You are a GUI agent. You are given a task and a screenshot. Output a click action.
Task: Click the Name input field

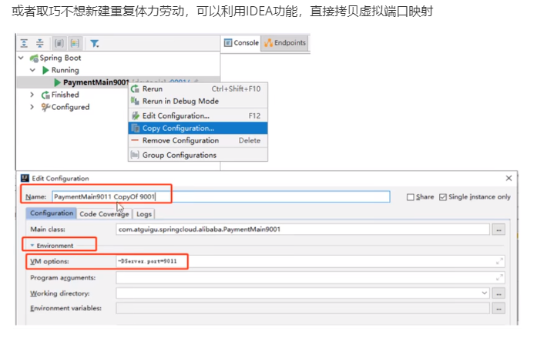220,197
